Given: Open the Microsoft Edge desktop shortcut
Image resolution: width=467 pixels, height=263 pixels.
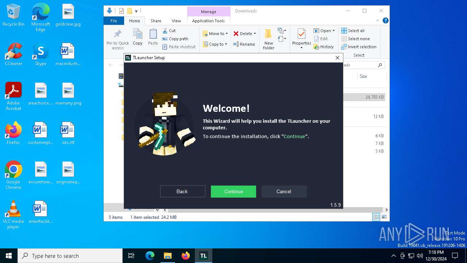Looking at the screenshot, I should [40, 18].
